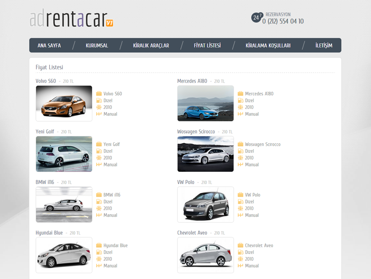Click the fuel pump icon in Mercedes A180 details

point(240,100)
